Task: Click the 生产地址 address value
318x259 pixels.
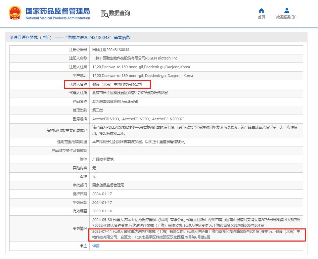Action: click(x=143, y=76)
